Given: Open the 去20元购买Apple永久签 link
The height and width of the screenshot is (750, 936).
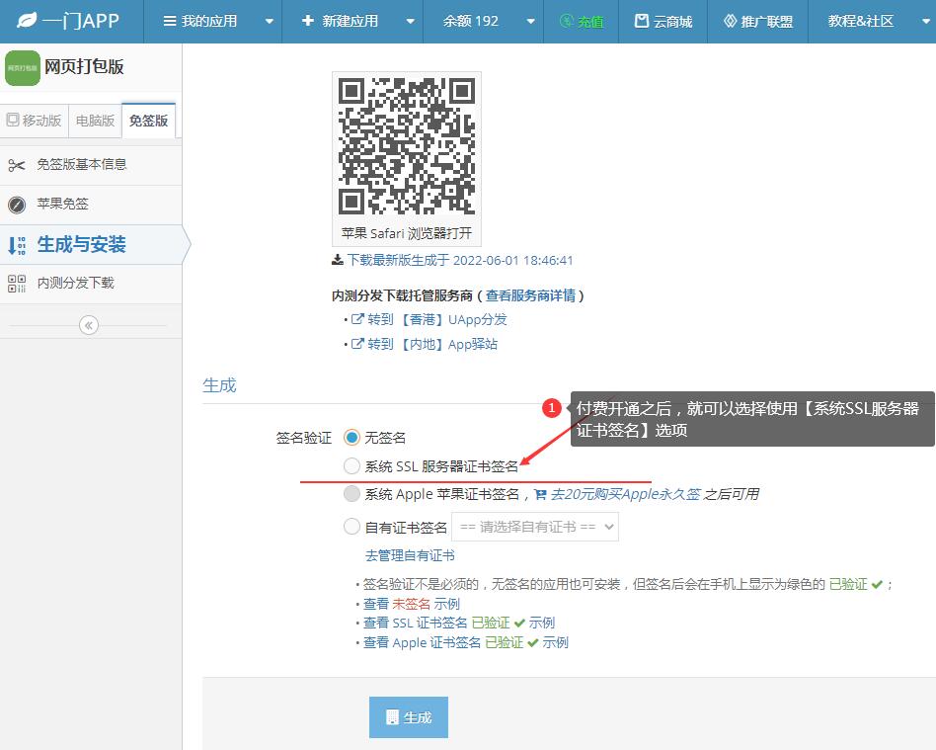Looking at the screenshot, I should pyautogui.click(x=625, y=494).
